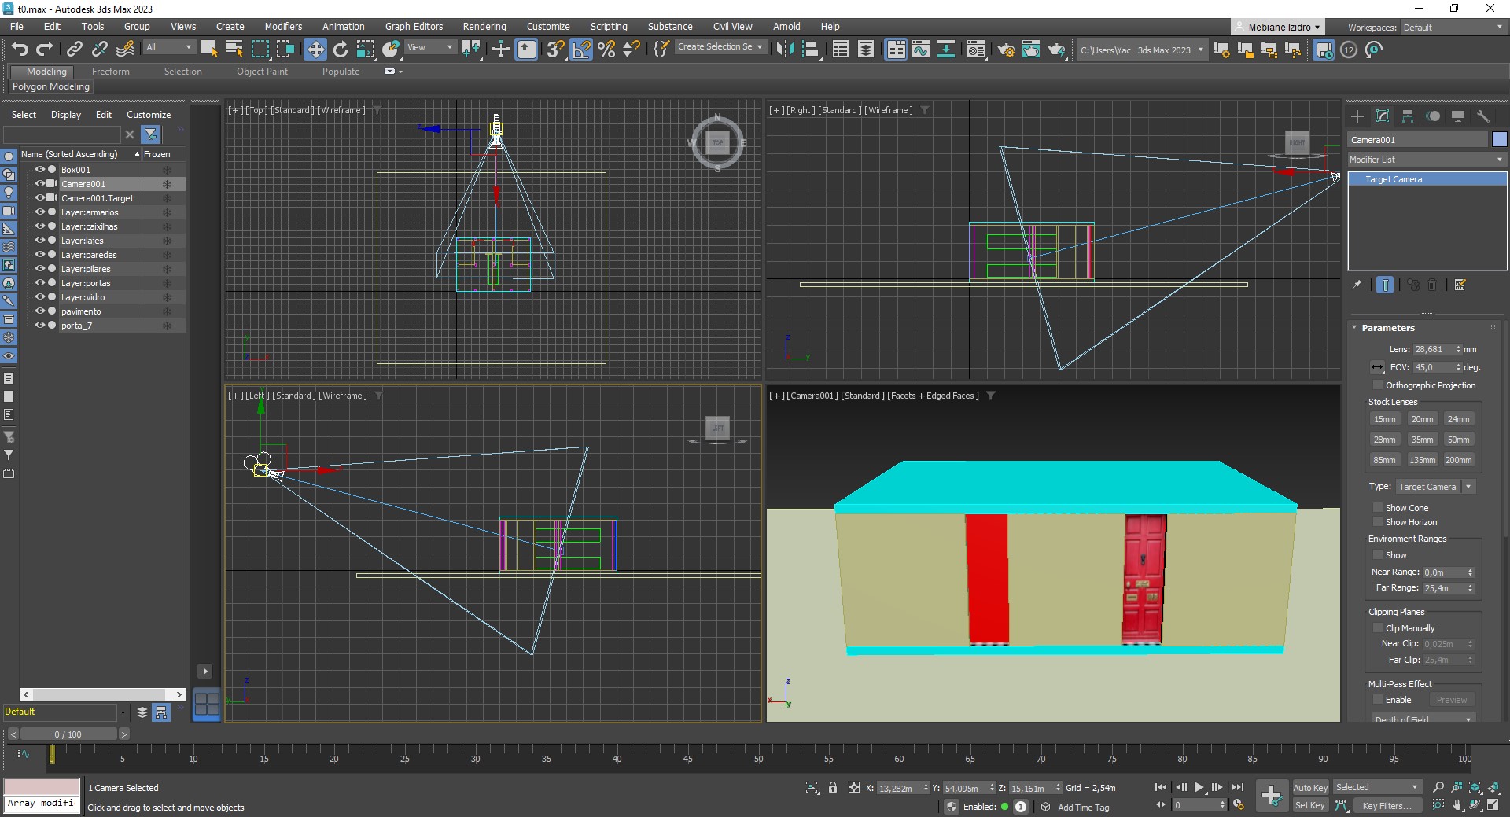
Task: Open the Create panel tab
Action: pyautogui.click(x=1357, y=116)
